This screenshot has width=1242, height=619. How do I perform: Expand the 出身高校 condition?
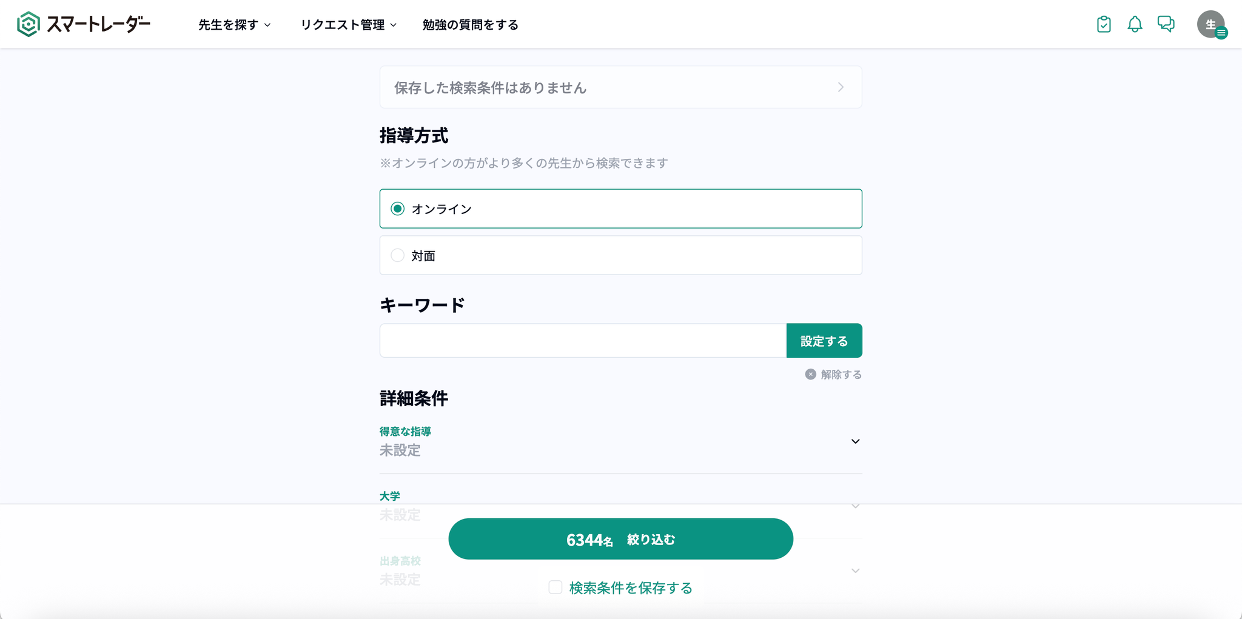click(855, 570)
